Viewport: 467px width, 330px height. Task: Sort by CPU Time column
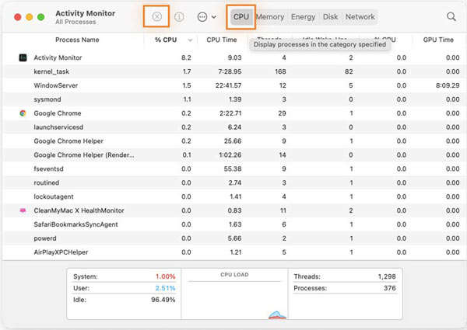tap(222, 40)
